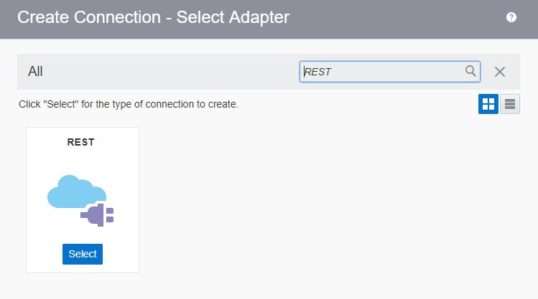The width and height of the screenshot is (538, 299).
Task: Click the "Create Connection - Select Adapter" title
Action: click(153, 18)
